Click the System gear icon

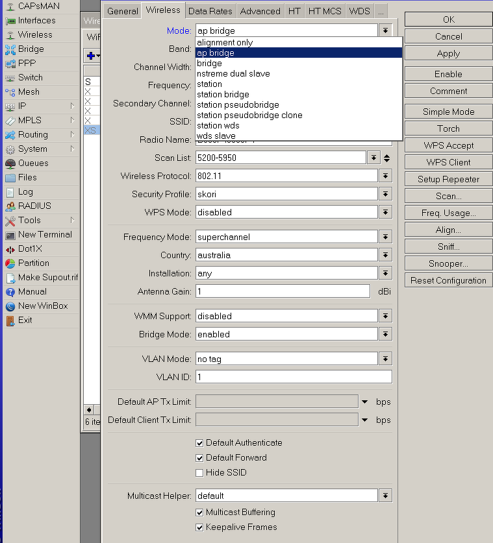click(10, 149)
